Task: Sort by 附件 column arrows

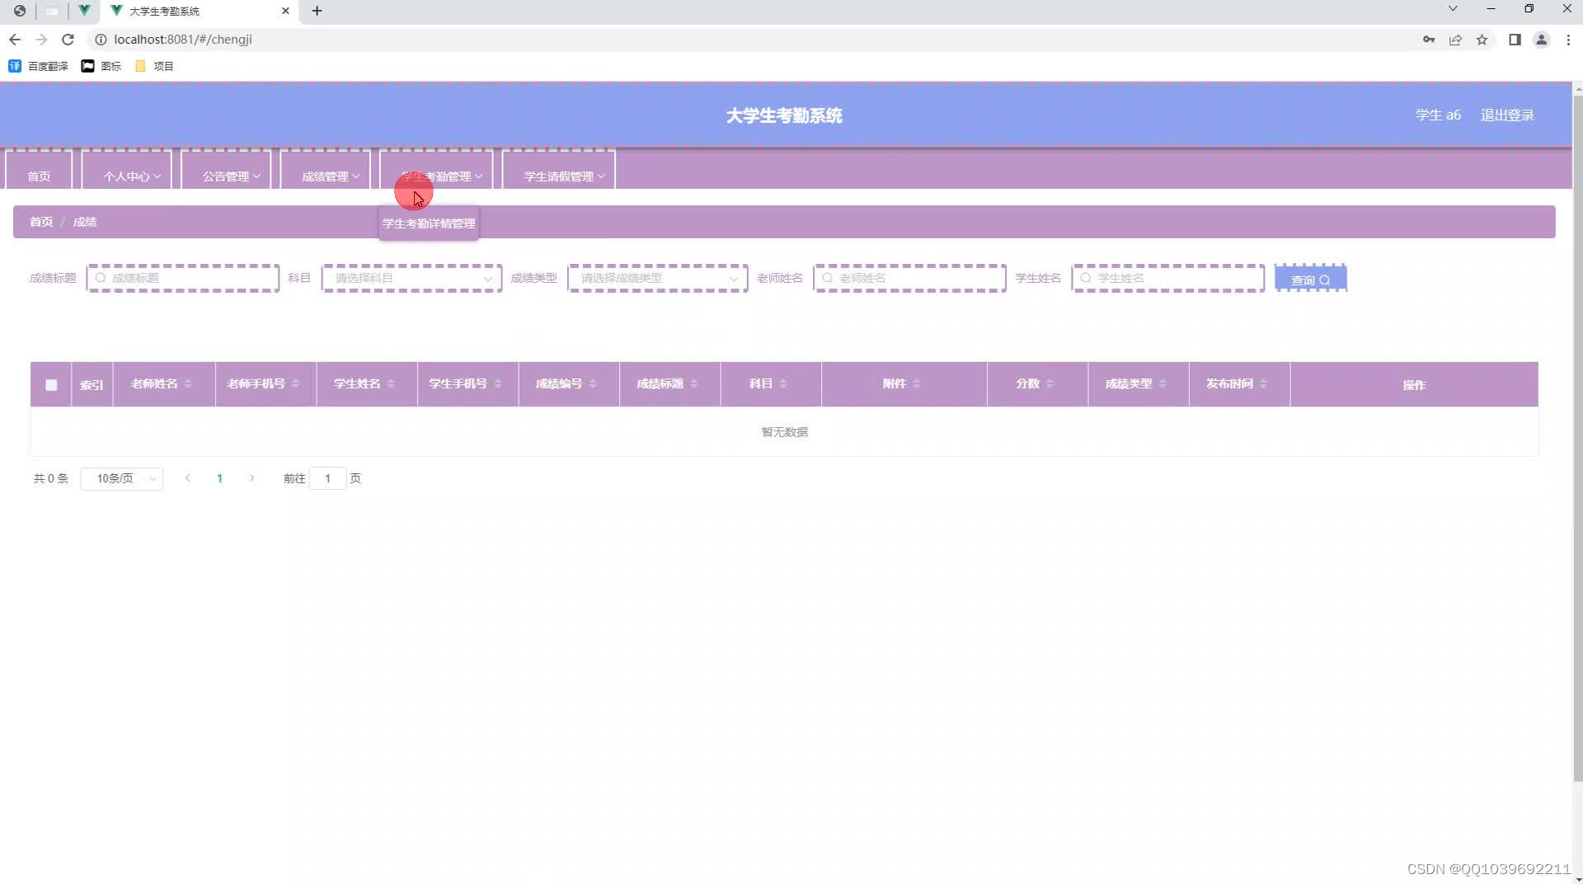Action: click(916, 383)
